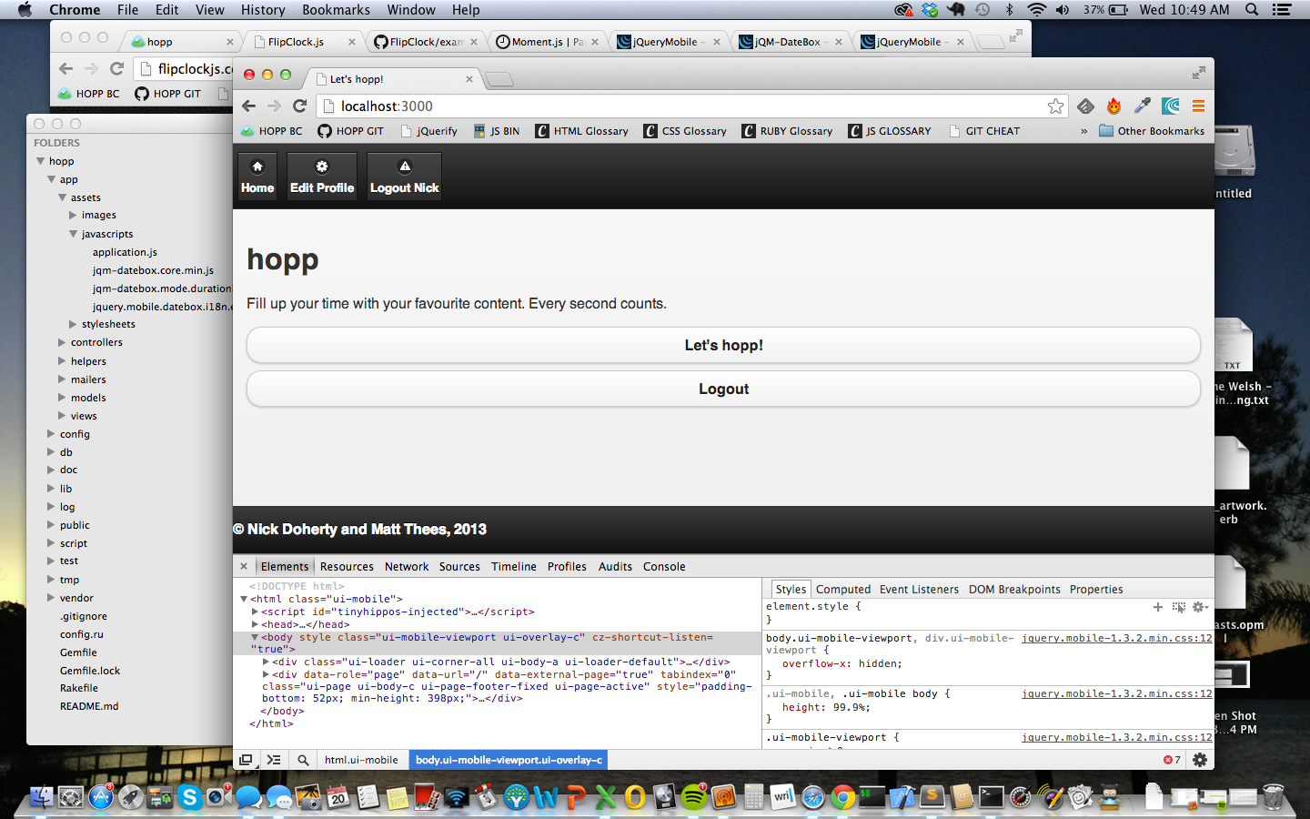1310x819 pixels.
Task: Launch Skype from the Dock
Action: [189, 797]
